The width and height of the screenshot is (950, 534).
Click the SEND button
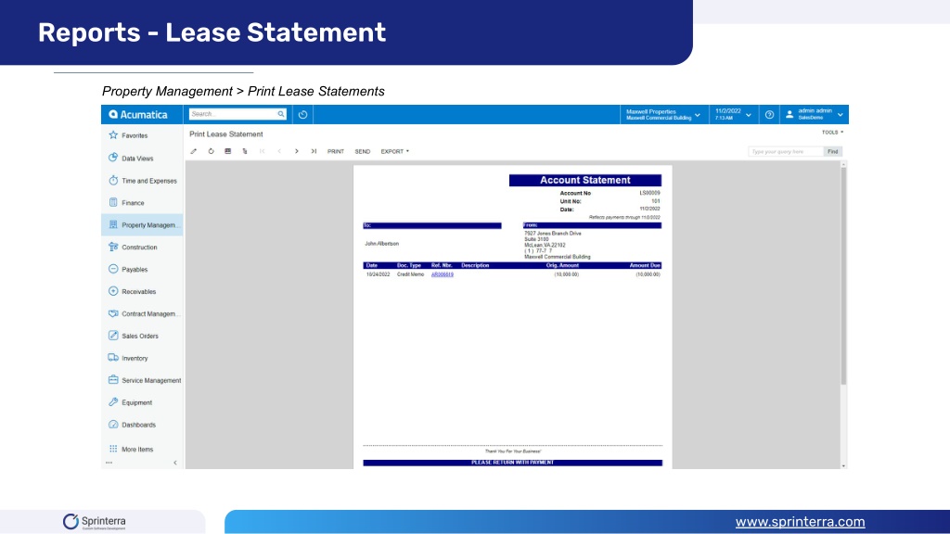[x=363, y=151]
